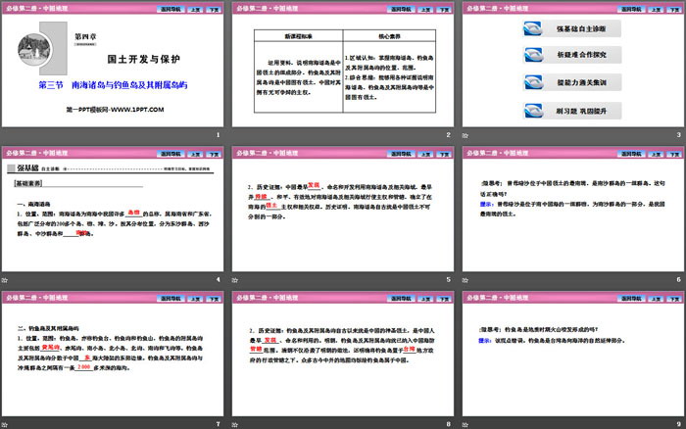Image resolution: width=686 pixels, height=429 pixels.
Task: Click 上页 button on slide 1
Action: coord(195,9)
